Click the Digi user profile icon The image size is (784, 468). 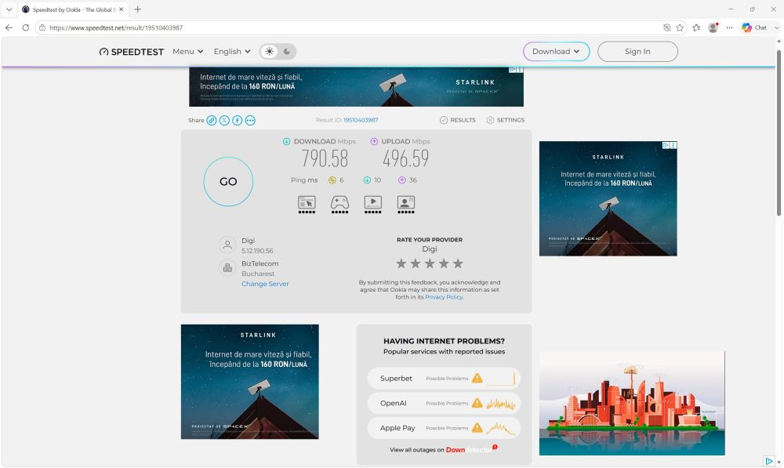click(227, 245)
